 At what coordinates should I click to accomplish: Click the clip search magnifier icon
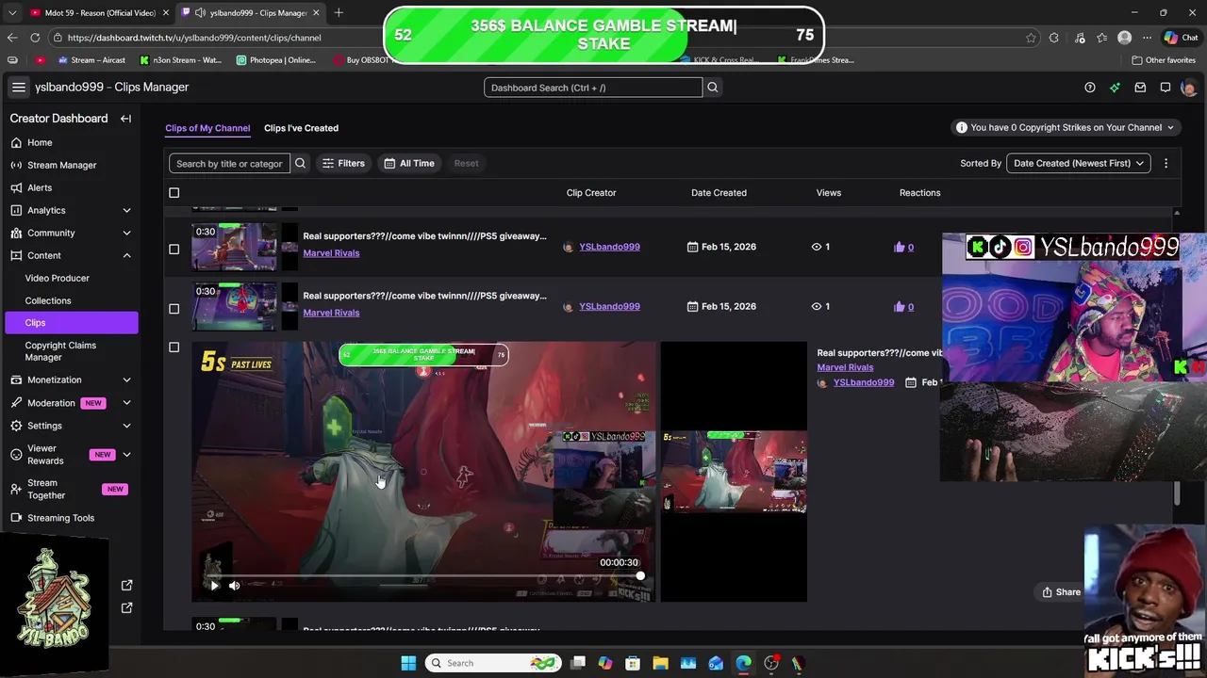pyautogui.click(x=300, y=163)
